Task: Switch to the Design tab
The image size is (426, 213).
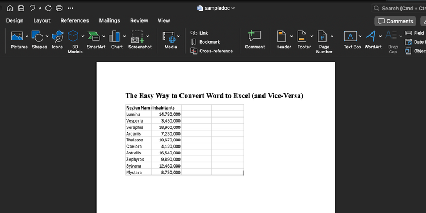Action: tap(15, 20)
